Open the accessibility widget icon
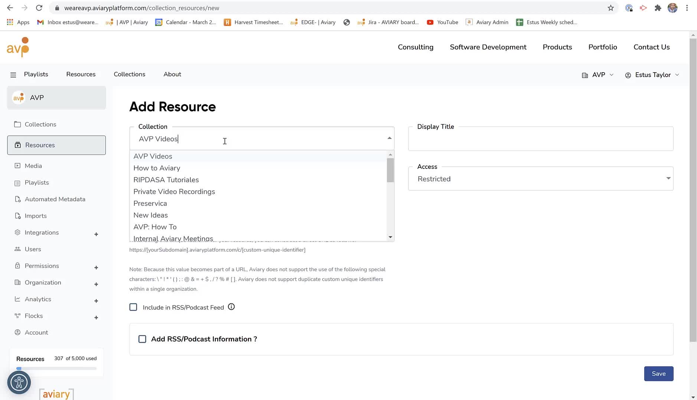 tap(19, 382)
